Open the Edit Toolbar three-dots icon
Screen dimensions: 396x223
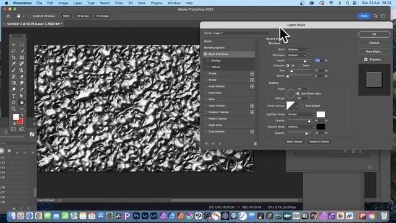22,109
